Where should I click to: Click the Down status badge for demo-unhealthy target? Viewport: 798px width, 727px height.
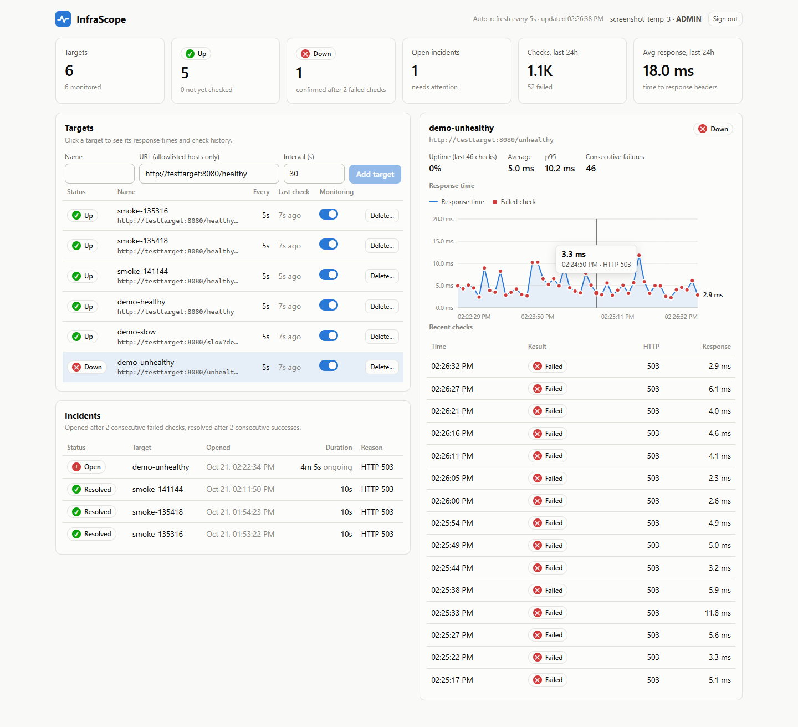pyautogui.click(x=87, y=367)
